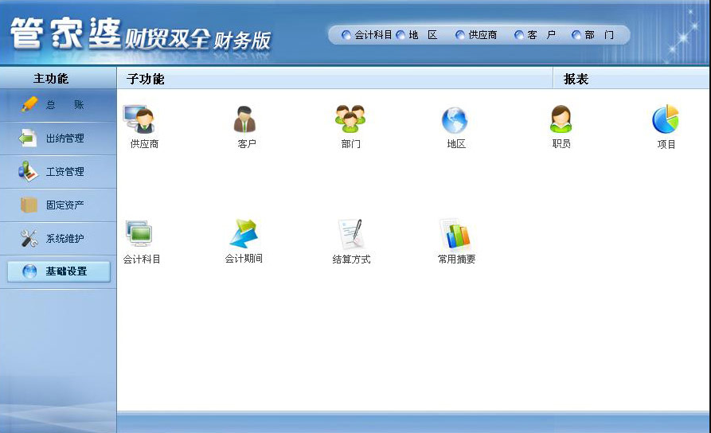This screenshot has height=433, width=711.
Task: Open the 会计期间 arrows icon
Action: pyautogui.click(x=244, y=233)
